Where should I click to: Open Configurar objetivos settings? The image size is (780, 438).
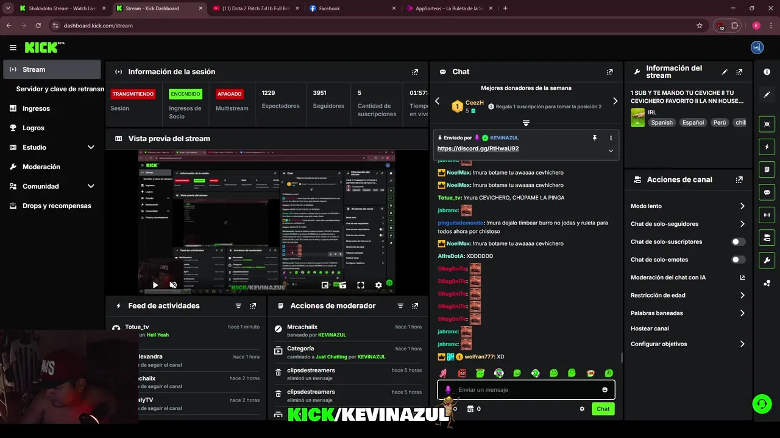[688, 344]
